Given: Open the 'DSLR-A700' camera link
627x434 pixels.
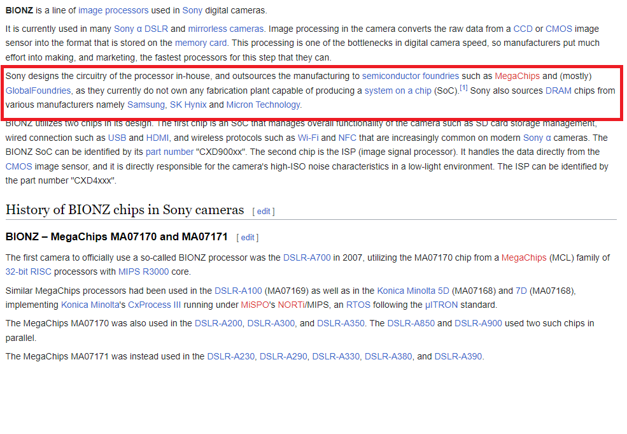Looking at the screenshot, I should point(307,257).
